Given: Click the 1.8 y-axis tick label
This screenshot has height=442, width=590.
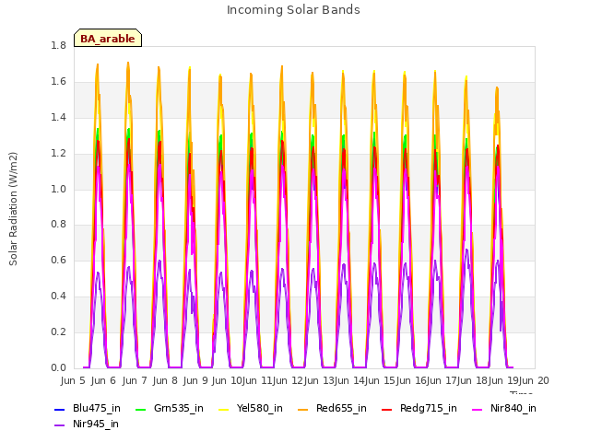Looking at the screenshot, I should 58,46.
